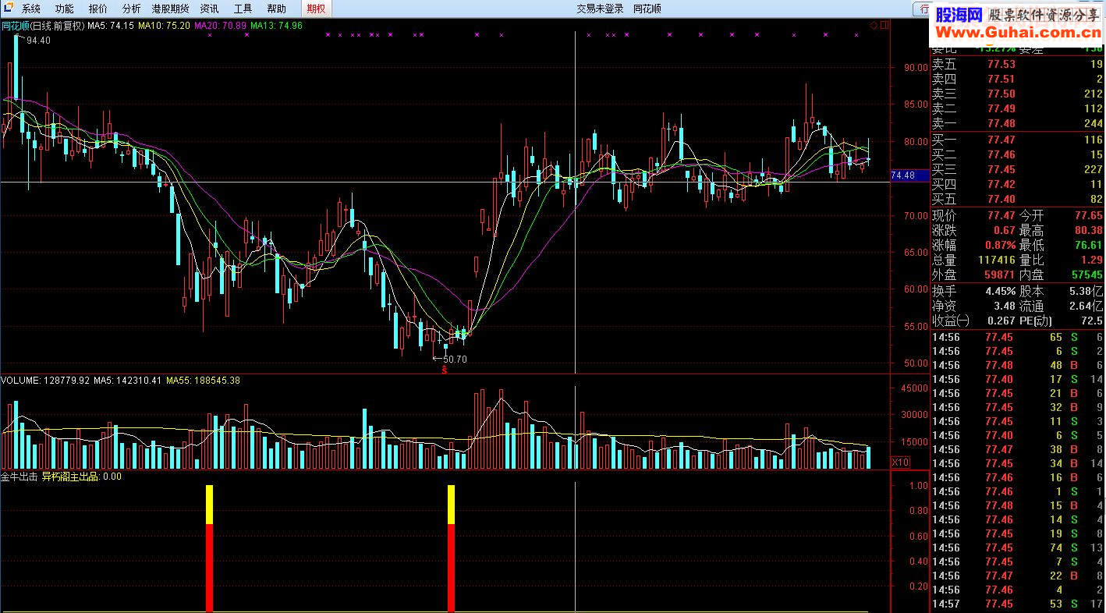Select the MA10: 75.20 indicator label

click(164, 25)
